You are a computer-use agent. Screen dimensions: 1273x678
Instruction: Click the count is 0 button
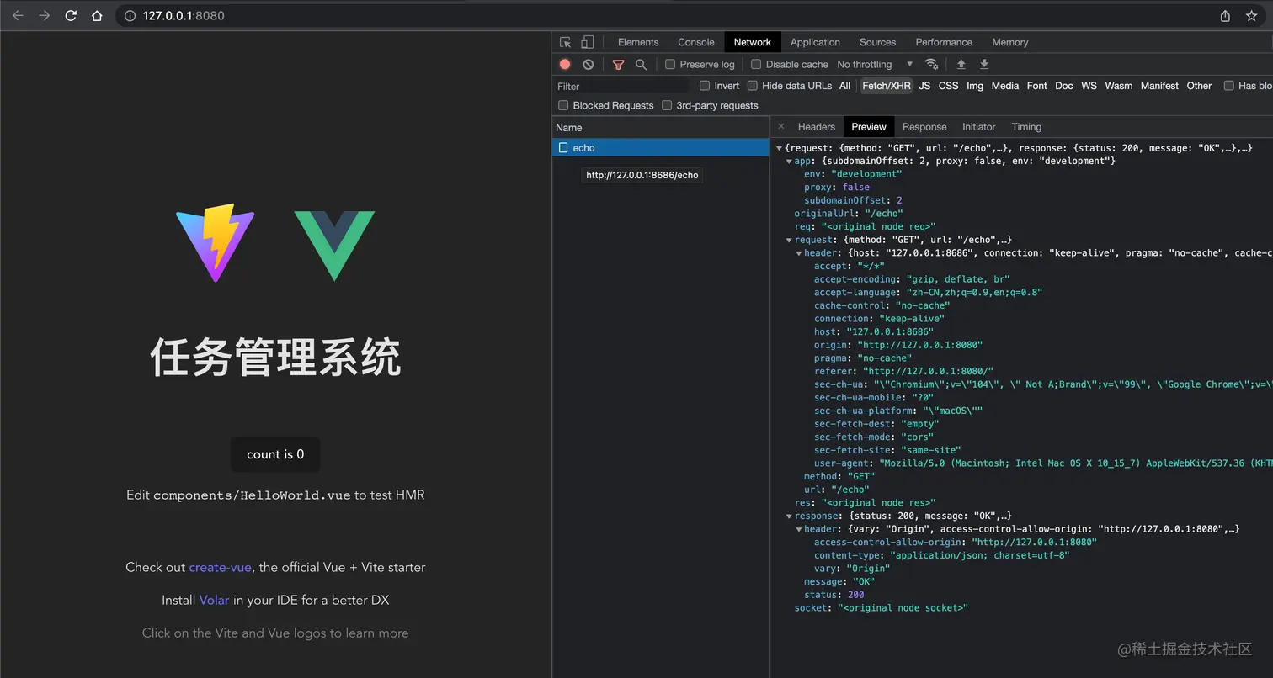pyautogui.click(x=275, y=454)
